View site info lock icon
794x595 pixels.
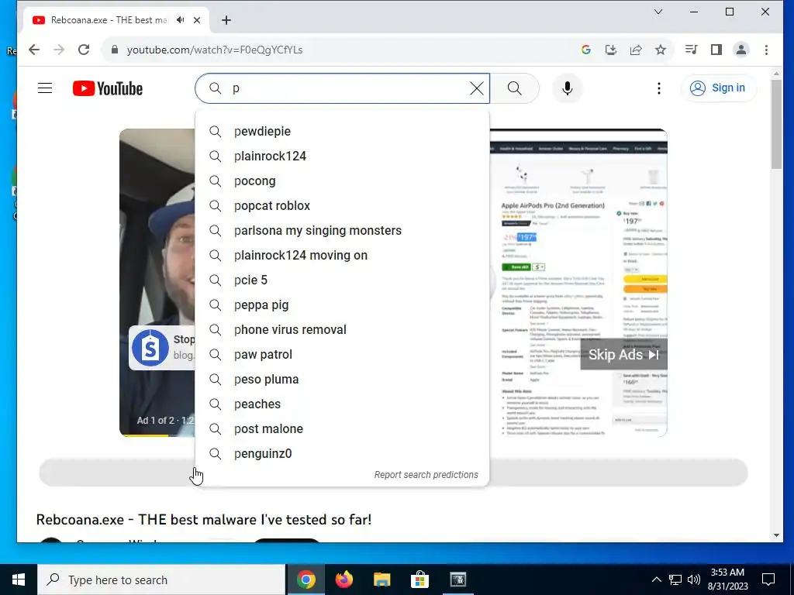115,50
